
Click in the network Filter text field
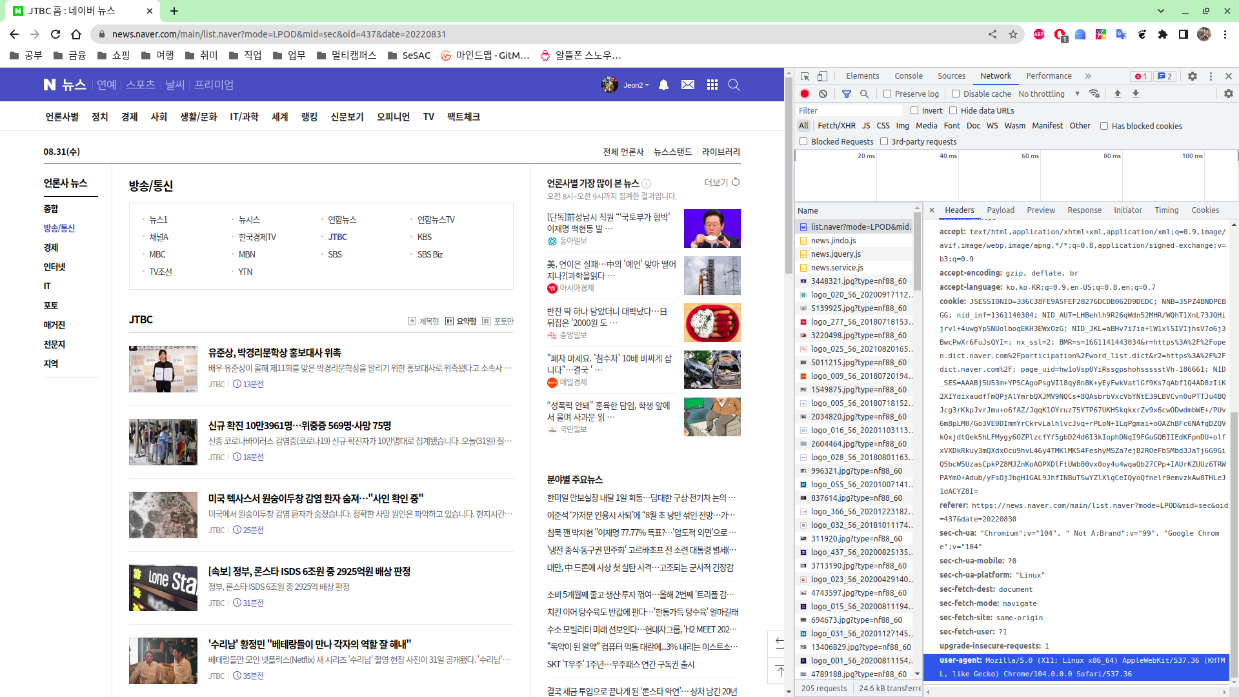[x=849, y=111]
